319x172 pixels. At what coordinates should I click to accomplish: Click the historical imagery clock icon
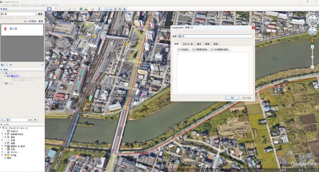pyautogui.click(x=81, y=9)
